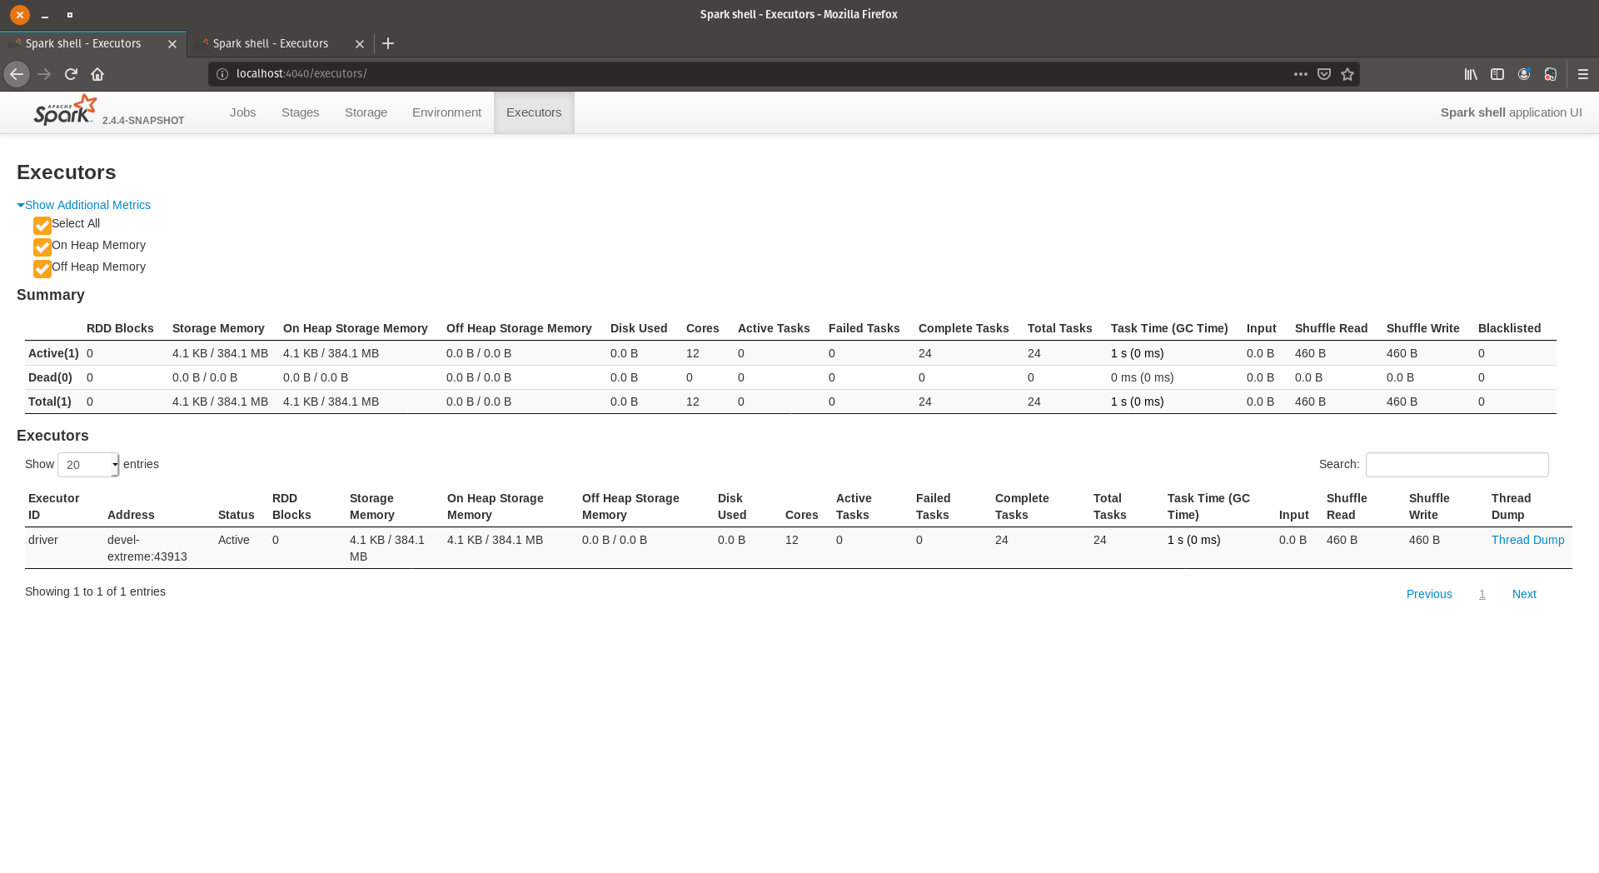The height and width of the screenshot is (873, 1599).
Task: Go back using the browser back arrow
Action: (x=17, y=74)
